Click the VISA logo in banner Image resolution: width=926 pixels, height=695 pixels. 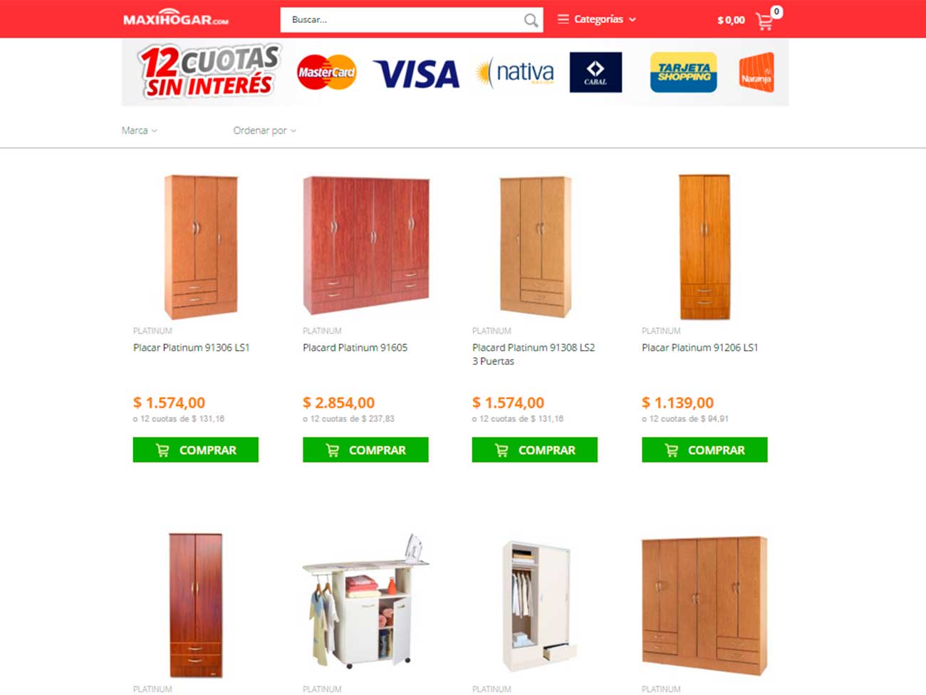[x=417, y=74]
